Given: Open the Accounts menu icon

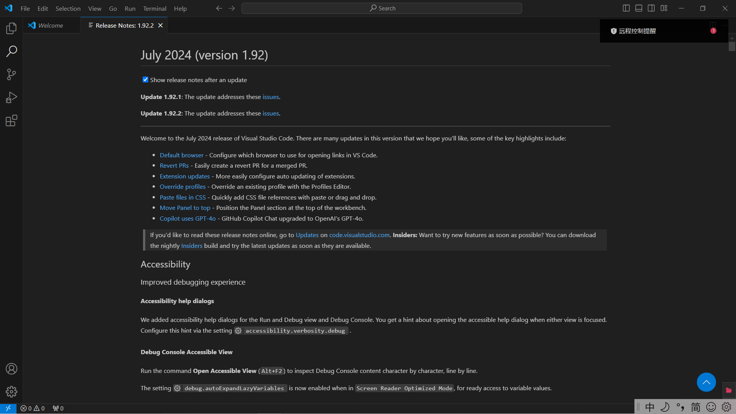Looking at the screenshot, I should (11, 369).
